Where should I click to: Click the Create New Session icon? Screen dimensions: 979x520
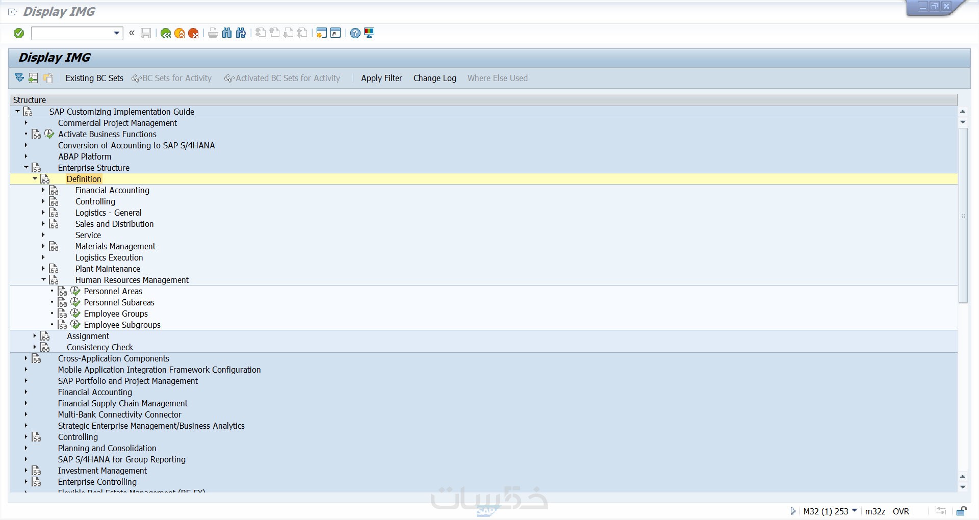click(x=321, y=33)
